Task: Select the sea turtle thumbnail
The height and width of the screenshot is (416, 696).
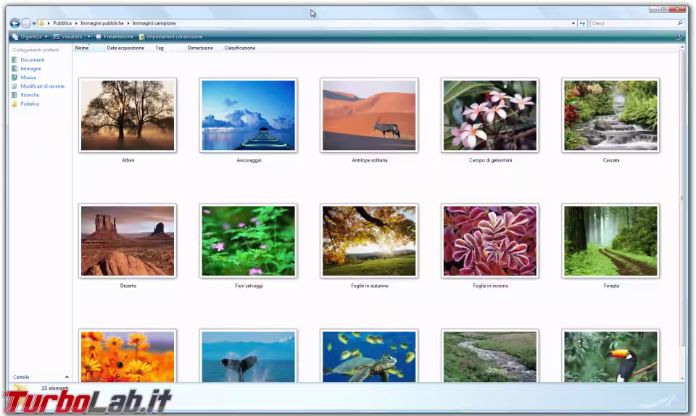Action: click(369, 356)
